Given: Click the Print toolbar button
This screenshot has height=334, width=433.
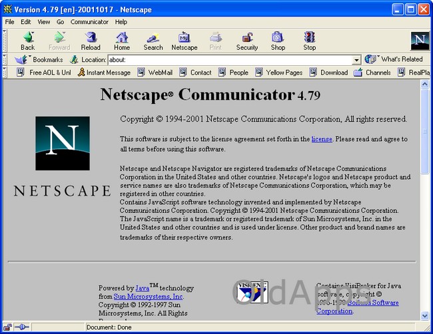Looking at the screenshot, I should click(x=215, y=41).
